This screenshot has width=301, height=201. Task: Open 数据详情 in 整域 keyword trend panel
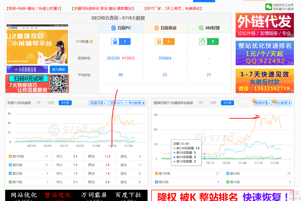tap(262, 103)
